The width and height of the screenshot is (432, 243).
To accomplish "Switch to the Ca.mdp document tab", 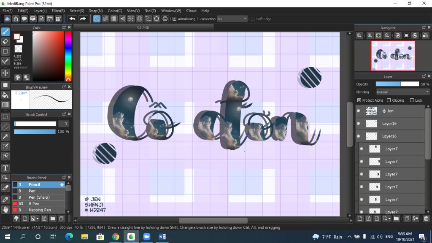I will click(143, 27).
